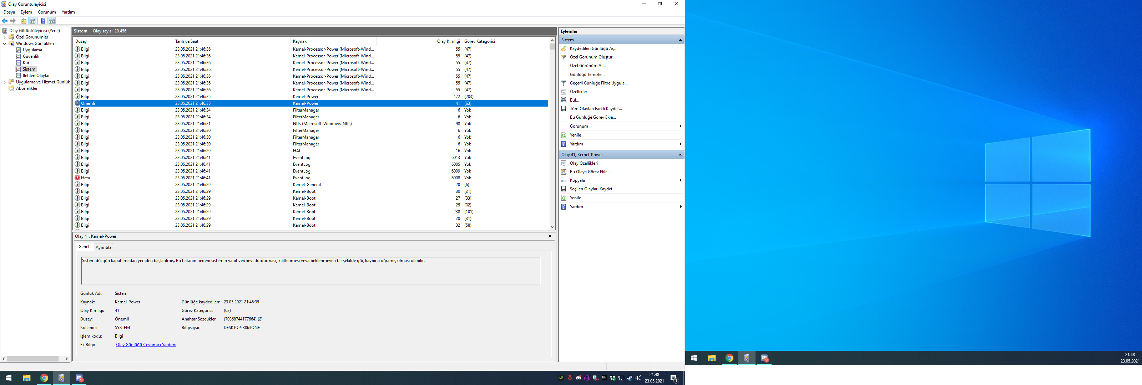Select the Hata EventLog 6008 row
This screenshot has width=1142, height=385.
(311, 178)
